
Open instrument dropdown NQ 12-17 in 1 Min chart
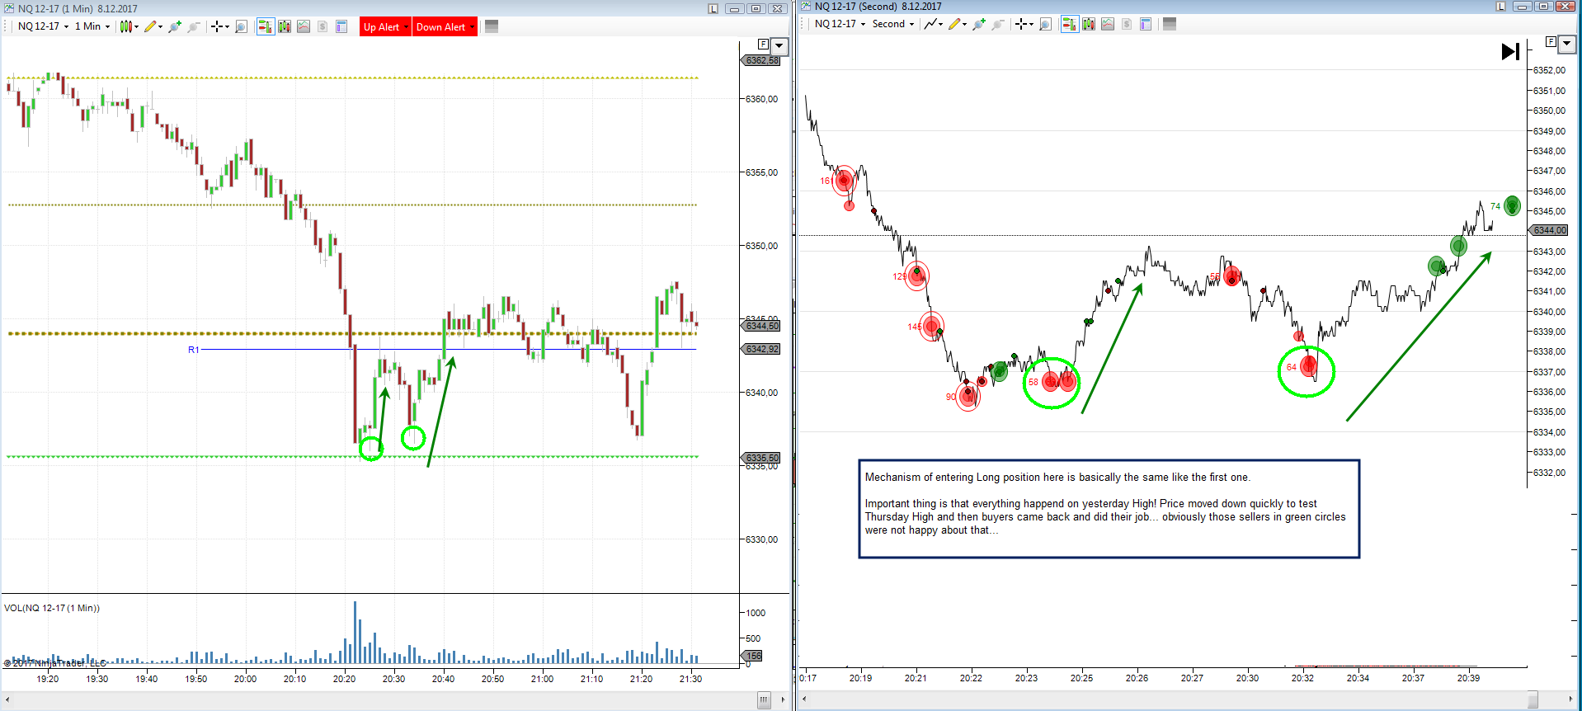coord(44,26)
